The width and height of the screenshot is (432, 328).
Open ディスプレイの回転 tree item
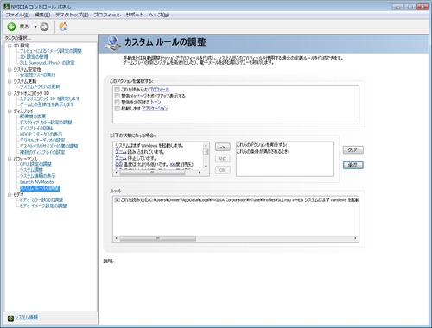36,129
